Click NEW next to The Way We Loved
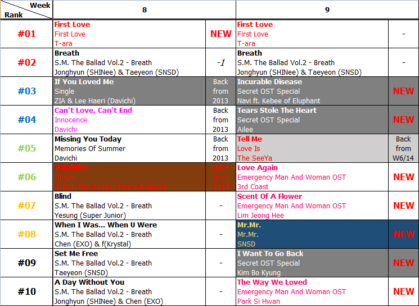 403,291
